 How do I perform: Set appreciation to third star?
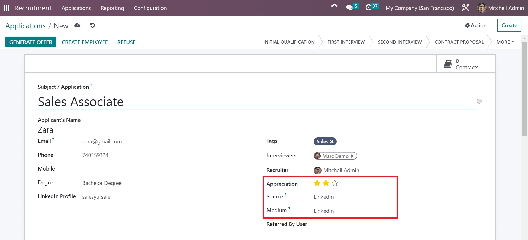335,183
